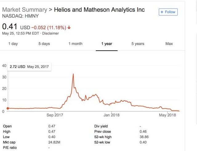Select the 1 month tab
Image resolution: width=197 pixels, height=151 pixels.
click(75, 44)
